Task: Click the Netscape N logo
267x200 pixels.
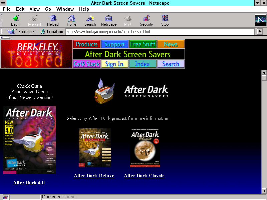Action: (260, 20)
